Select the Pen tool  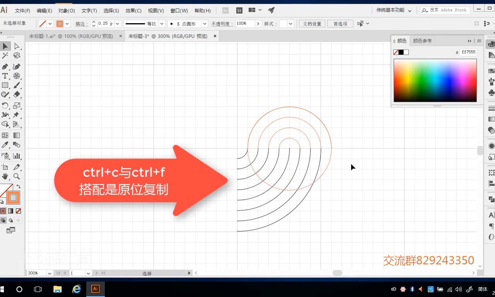(5, 66)
